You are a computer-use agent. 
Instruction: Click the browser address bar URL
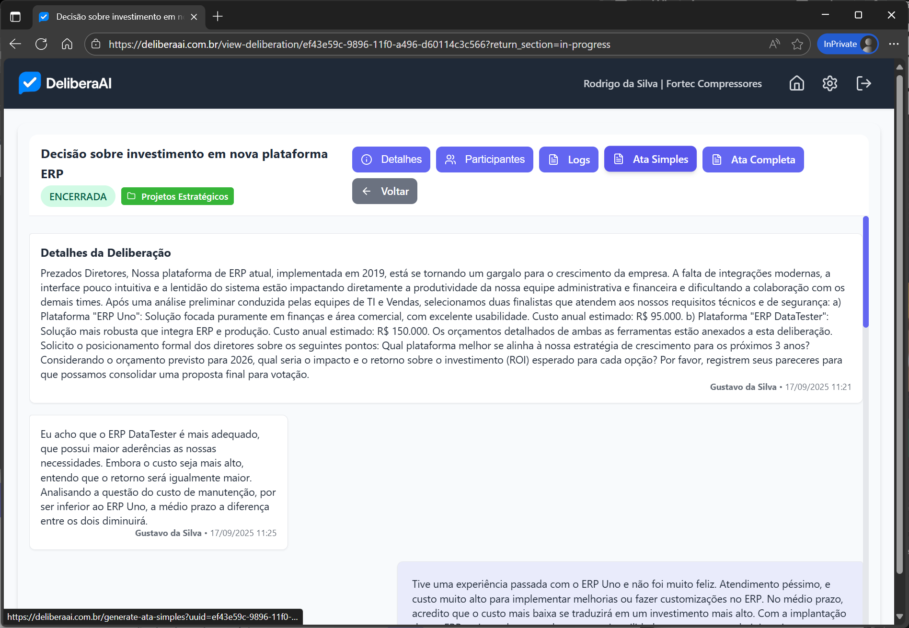click(x=359, y=45)
